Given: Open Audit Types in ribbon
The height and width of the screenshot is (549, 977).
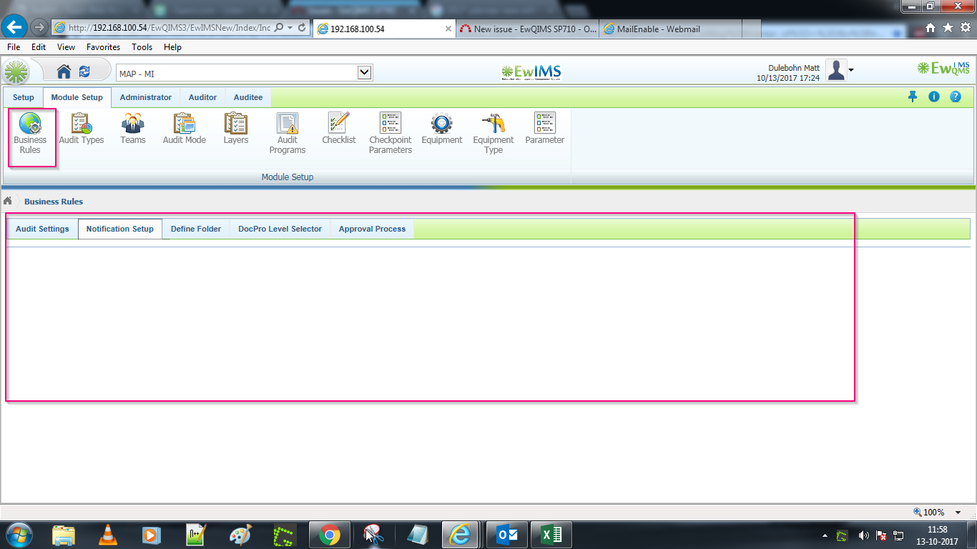Looking at the screenshot, I should point(82,129).
